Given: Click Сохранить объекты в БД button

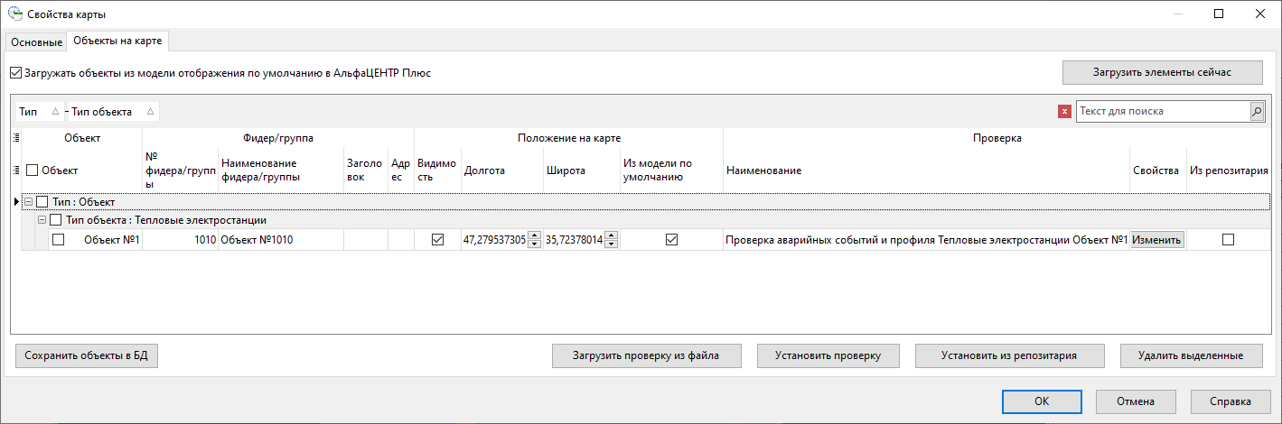Looking at the screenshot, I should point(87,355).
